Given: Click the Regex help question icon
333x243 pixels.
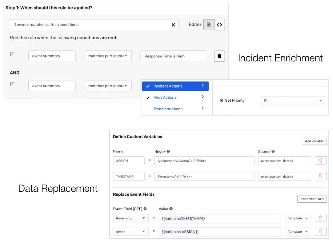Looking at the screenshot, I should 168,151.
